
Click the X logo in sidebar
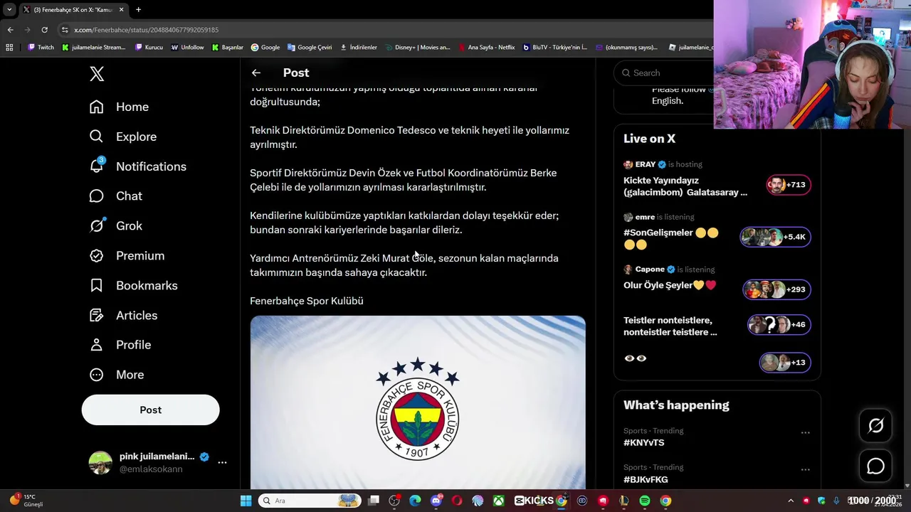(x=97, y=73)
